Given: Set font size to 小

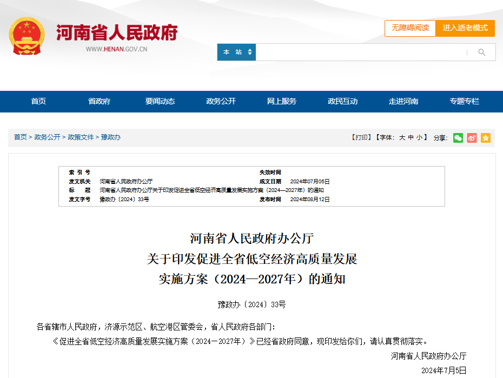Looking at the screenshot, I should coord(419,137).
